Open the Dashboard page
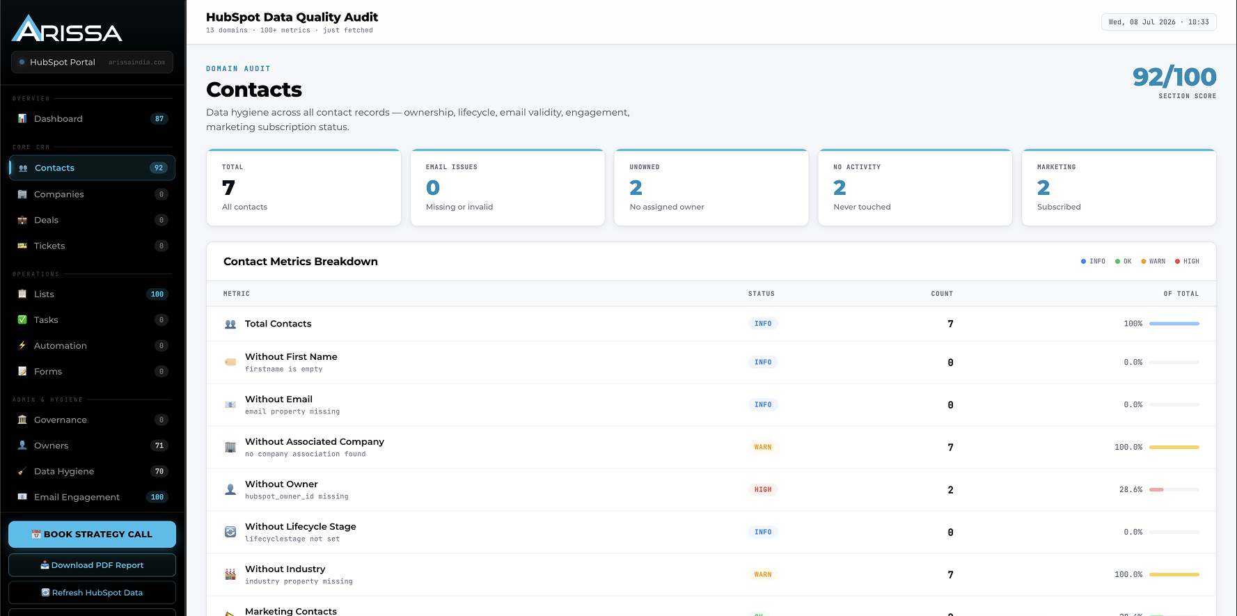Viewport: 1237px width, 616px height. point(92,118)
